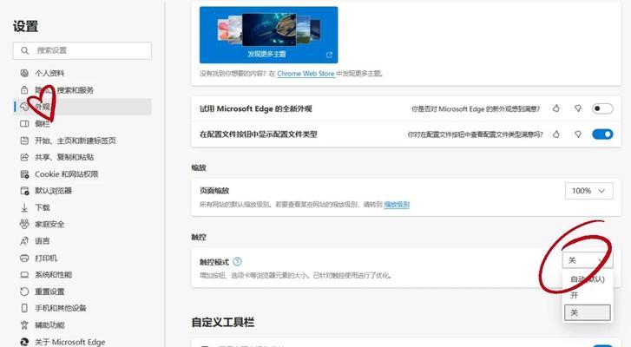631x347 pixels.
Task: Choose 关 option in touch mode list
Action: [x=588, y=312]
